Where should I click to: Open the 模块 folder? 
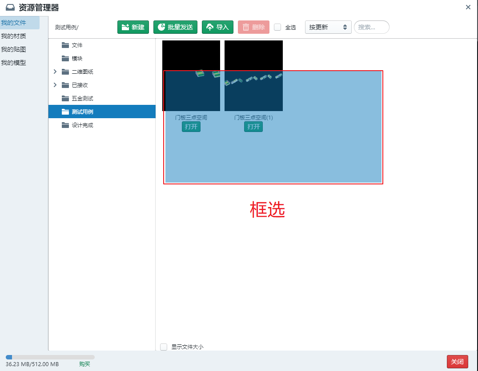point(77,59)
